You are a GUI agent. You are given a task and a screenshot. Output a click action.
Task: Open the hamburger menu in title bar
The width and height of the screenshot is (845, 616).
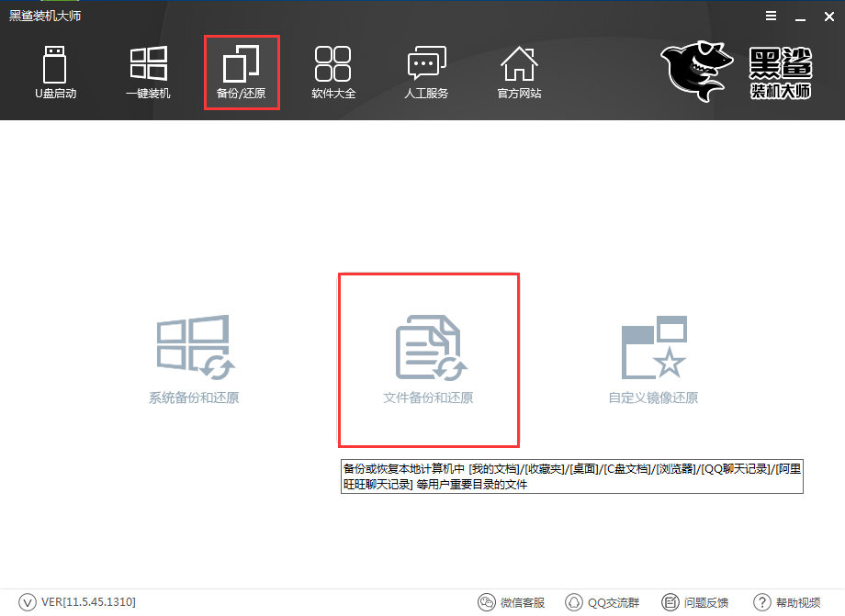tap(770, 17)
